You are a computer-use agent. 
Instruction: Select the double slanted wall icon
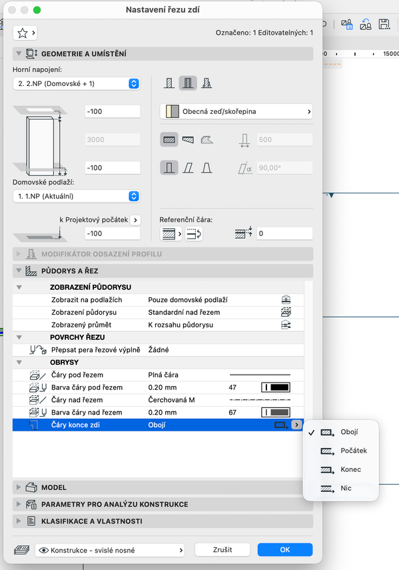click(207, 167)
